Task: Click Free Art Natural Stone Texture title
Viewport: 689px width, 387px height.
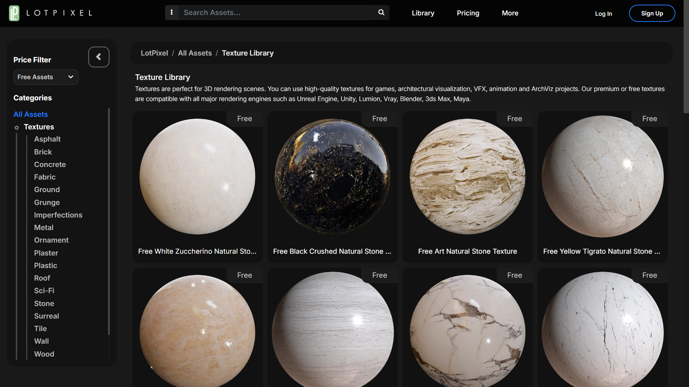Action: 468,251
